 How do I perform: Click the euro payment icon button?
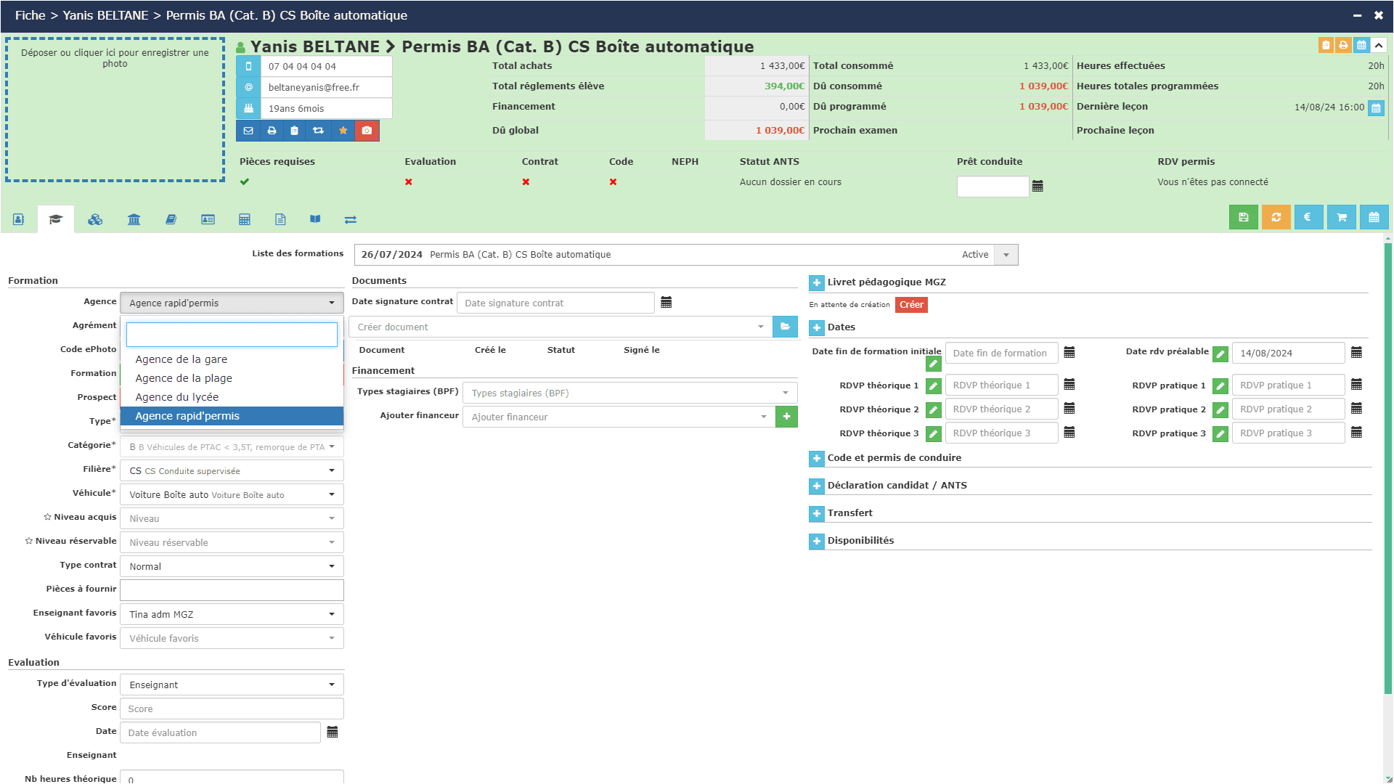click(x=1308, y=217)
